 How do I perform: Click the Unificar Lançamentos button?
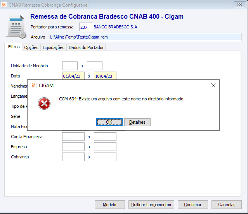pos(151,205)
